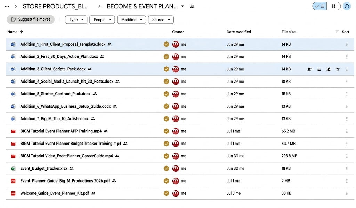This screenshot has width=356, height=208.
Task: Click the Excel icon of Event_Budget_Tracker.xlsx
Action: tap(13, 169)
